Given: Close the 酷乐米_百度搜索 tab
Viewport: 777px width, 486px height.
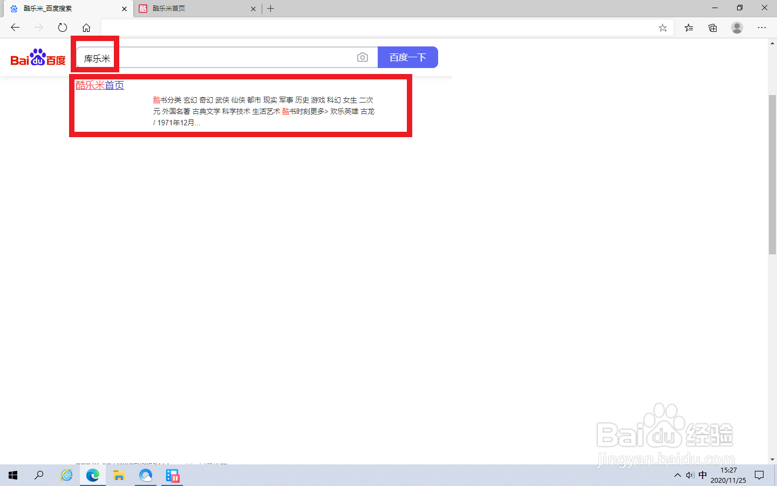Looking at the screenshot, I should pos(124,9).
